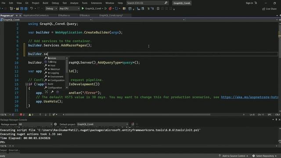The image size is (281, 158).
Task: Open the Analyze menu
Action: [x=74, y=3]
